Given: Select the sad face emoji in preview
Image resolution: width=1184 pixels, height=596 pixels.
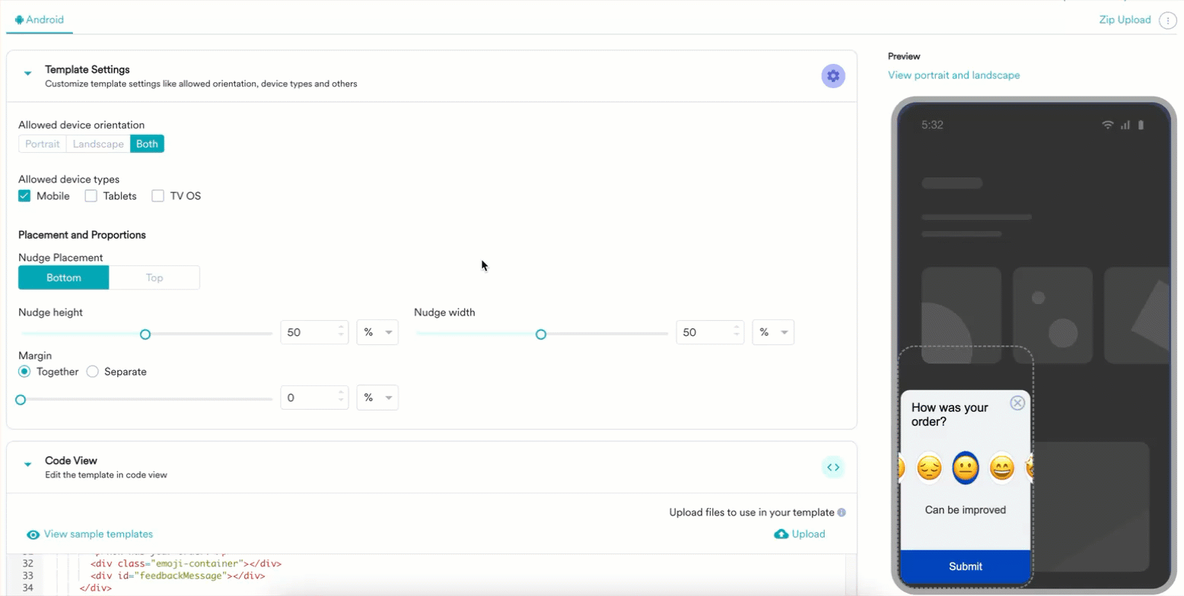Looking at the screenshot, I should click(929, 468).
